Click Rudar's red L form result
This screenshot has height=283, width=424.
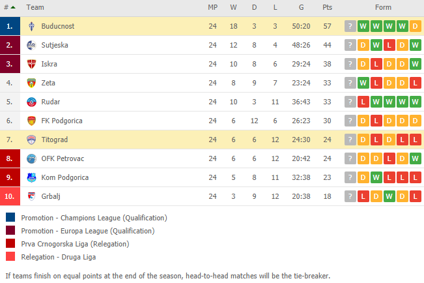click(x=363, y=102)
